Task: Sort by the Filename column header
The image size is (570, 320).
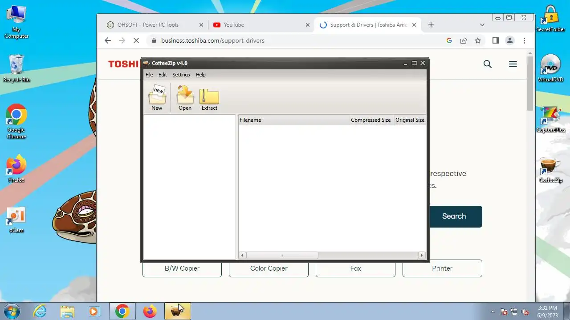Action: pos(293,120)
